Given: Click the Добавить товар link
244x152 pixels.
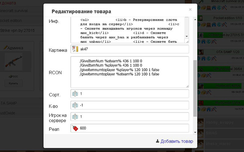Looking at the screenshot, I should [x=177, y=141].
